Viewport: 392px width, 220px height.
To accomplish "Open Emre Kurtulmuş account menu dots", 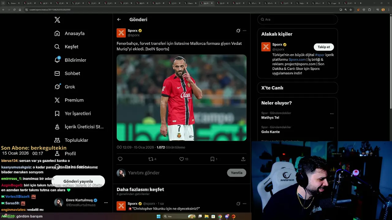I will pyautogui.click(x=106, y=203).
